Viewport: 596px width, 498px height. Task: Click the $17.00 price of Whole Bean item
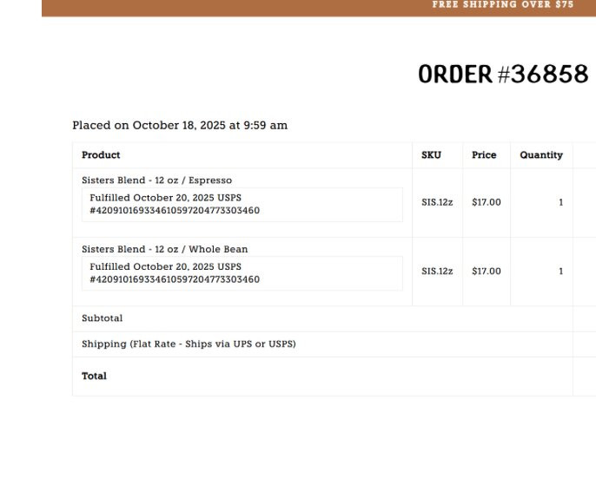point(486,271)
